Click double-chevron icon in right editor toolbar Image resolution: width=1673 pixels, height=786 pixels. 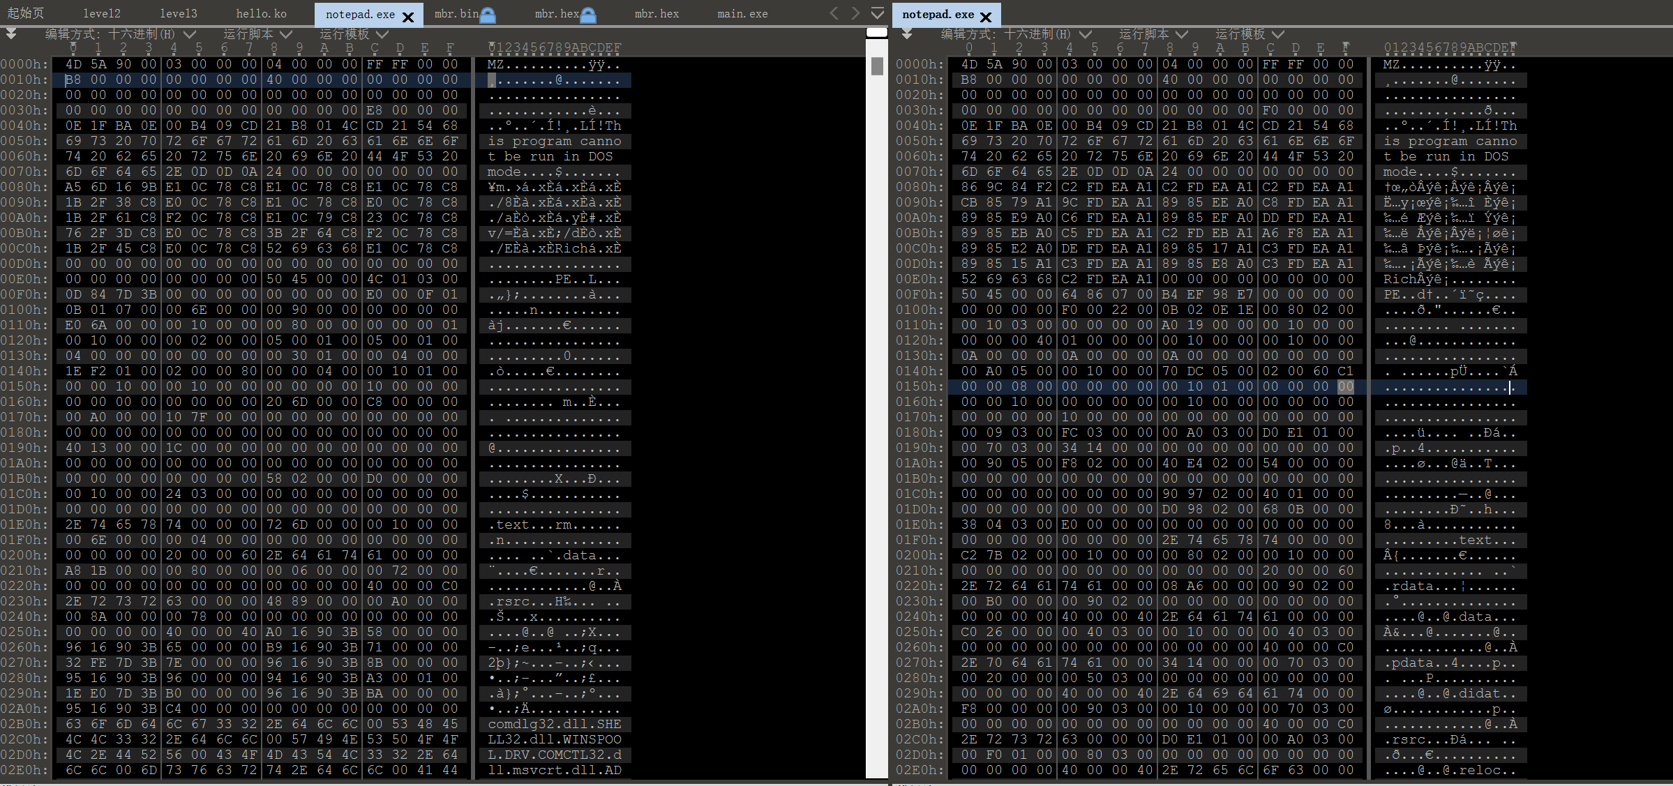click(x=906, y=33)
